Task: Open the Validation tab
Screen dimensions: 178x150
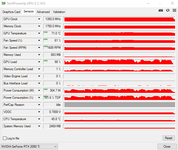Action: [x=59, y=12]
